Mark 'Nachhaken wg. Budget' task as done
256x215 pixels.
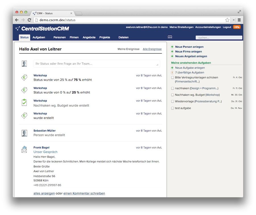[173, 95]
